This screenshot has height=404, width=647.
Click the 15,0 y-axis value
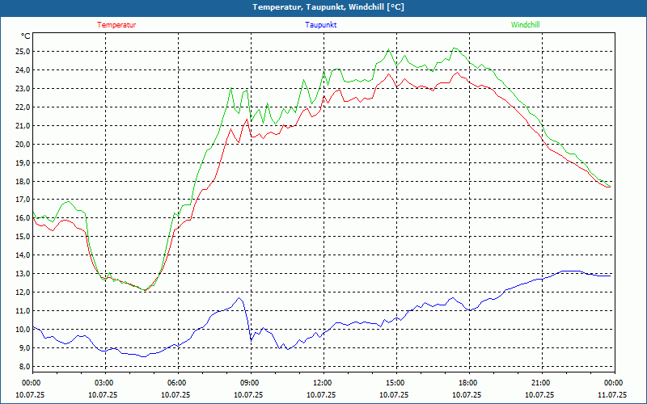coord(23,237)
